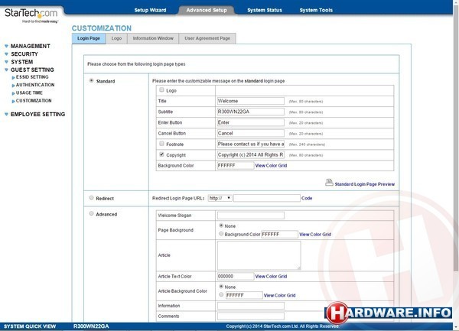Click the Article Text Color 000000 field

point(236,276)
